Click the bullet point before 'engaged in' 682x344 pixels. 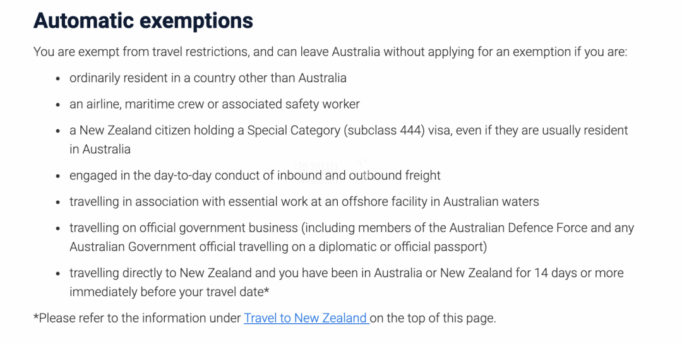tap(57, 176)
